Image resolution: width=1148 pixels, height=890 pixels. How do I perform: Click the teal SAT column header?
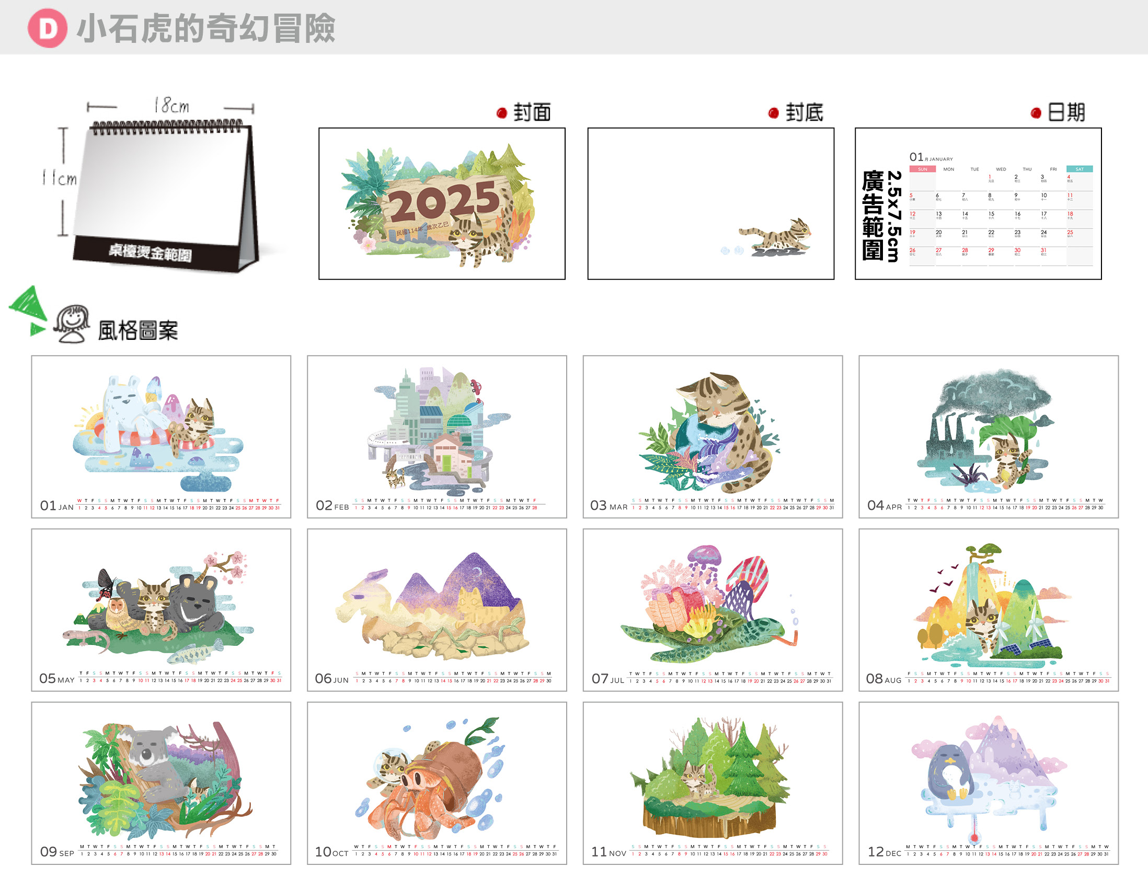[x=1079, y=169]
